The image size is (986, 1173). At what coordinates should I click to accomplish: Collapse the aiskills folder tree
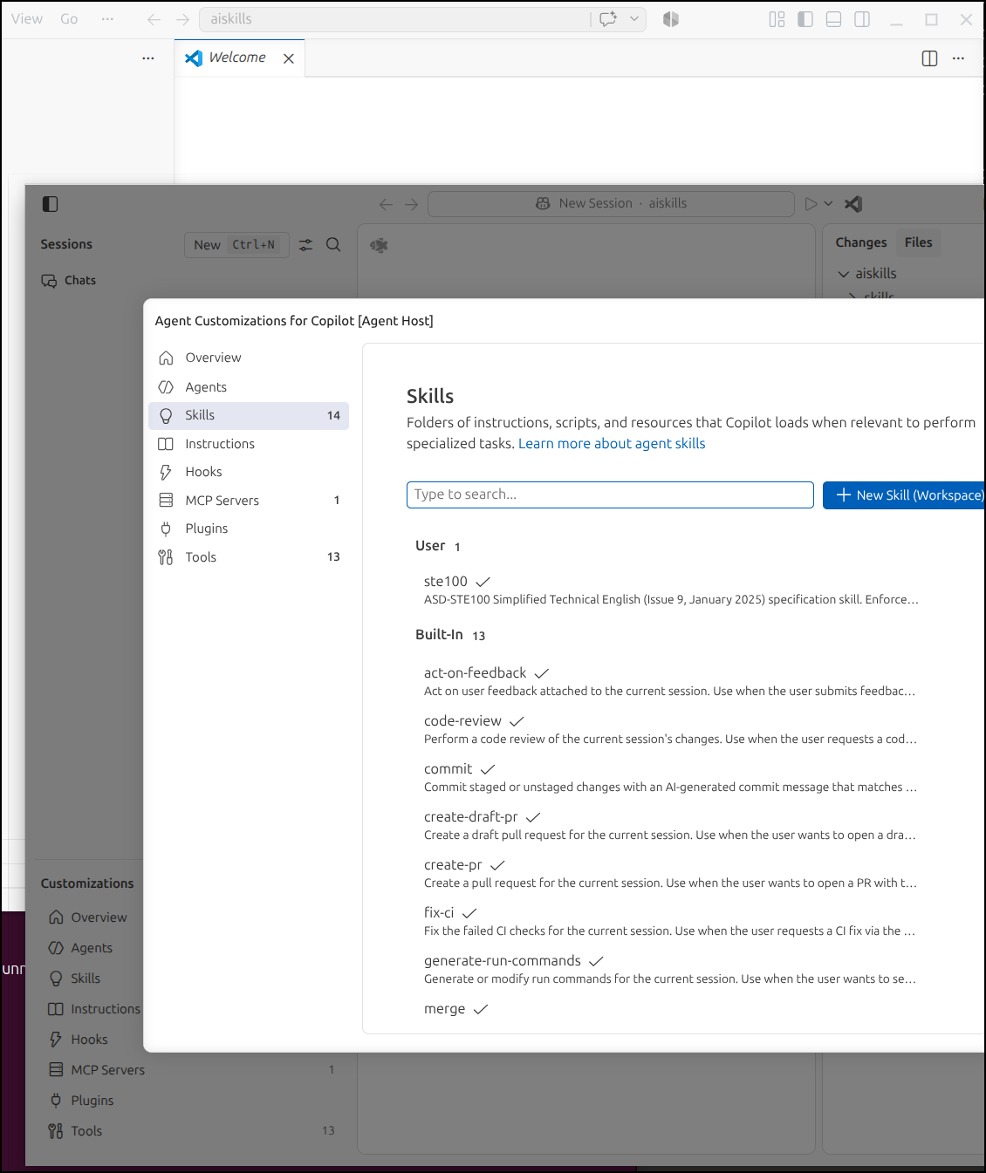click(844, 274)
